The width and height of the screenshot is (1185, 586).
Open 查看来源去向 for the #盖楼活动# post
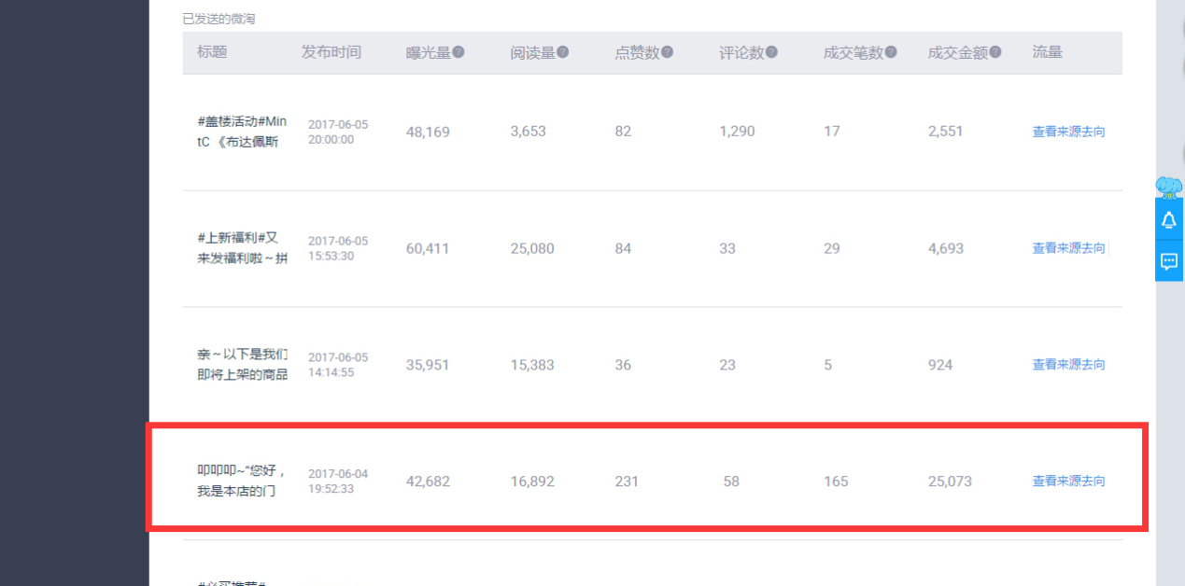[x=1068, y=132]
